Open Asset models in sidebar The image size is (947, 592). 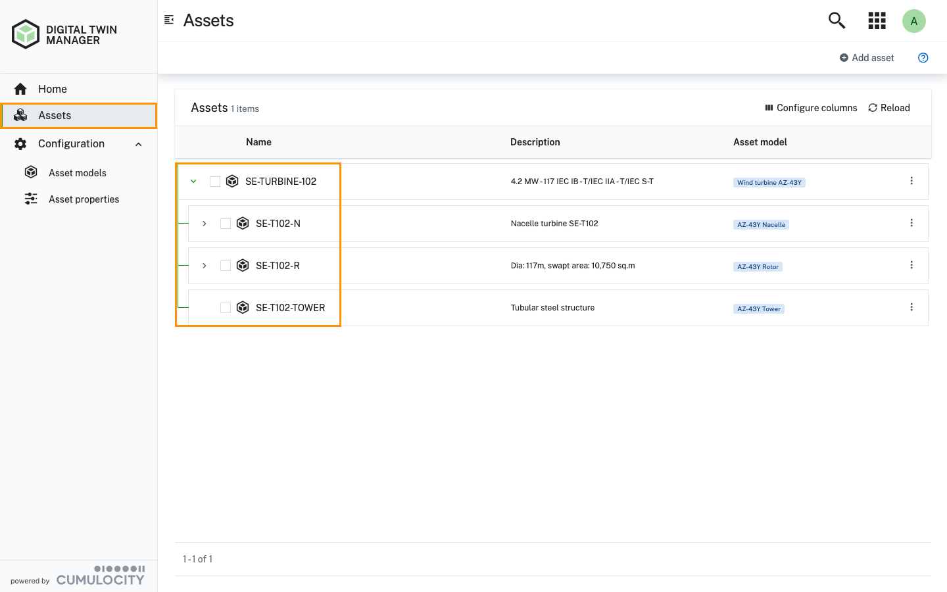(77, 173)
